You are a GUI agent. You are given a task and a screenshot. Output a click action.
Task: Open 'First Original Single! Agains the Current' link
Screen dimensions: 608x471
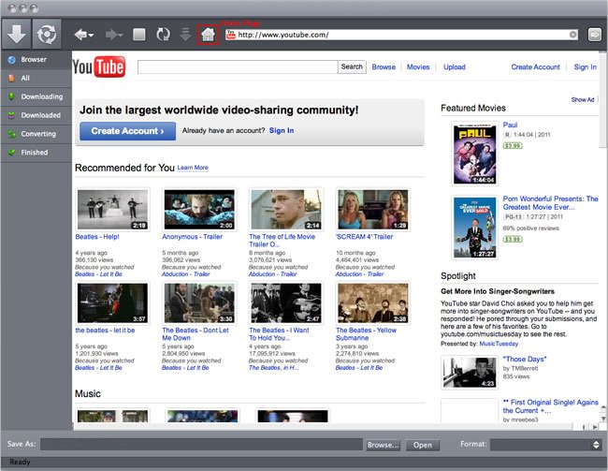click(551, 406)
